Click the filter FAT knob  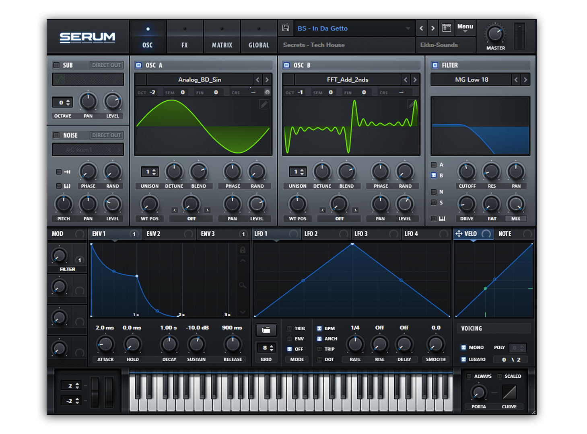pos(491,204)
